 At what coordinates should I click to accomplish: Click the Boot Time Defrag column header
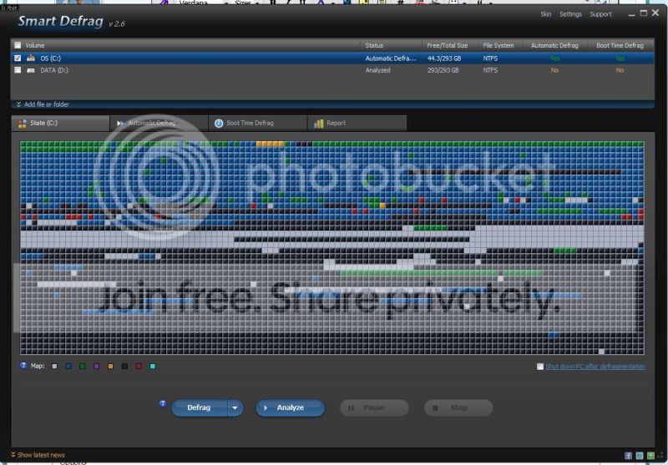pyautogui.click(x=620, y=45)
